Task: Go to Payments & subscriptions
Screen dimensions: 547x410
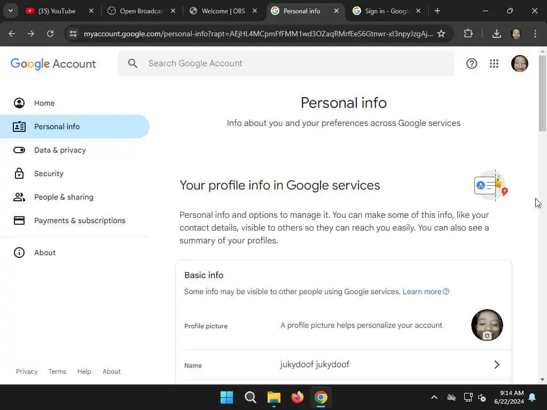Action: pyautogui.click(x=75, y=220)
